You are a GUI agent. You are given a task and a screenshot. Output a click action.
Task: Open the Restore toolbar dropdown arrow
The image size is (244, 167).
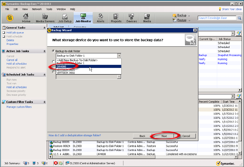(189, 20)
